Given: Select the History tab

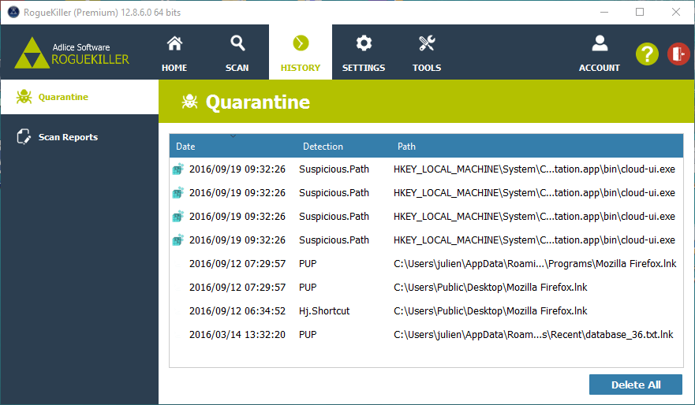Looking at the screenshot, I should coord(301,53).
